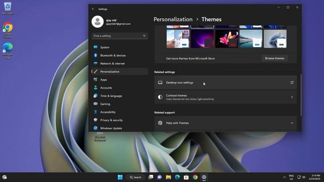Collapse the Help with Themes section

click(292, 123)
